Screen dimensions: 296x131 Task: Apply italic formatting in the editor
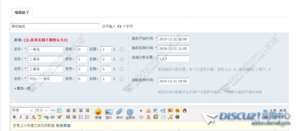[21, 117]
